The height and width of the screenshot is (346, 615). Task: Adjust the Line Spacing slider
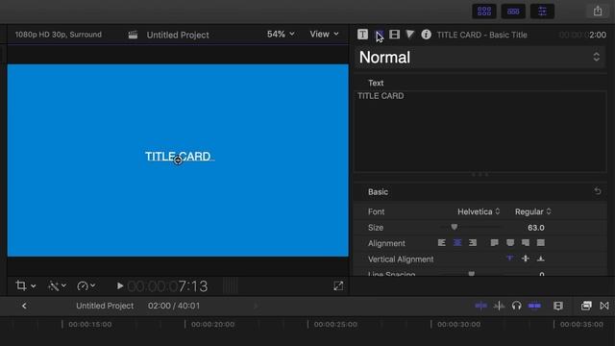[472, 273]
